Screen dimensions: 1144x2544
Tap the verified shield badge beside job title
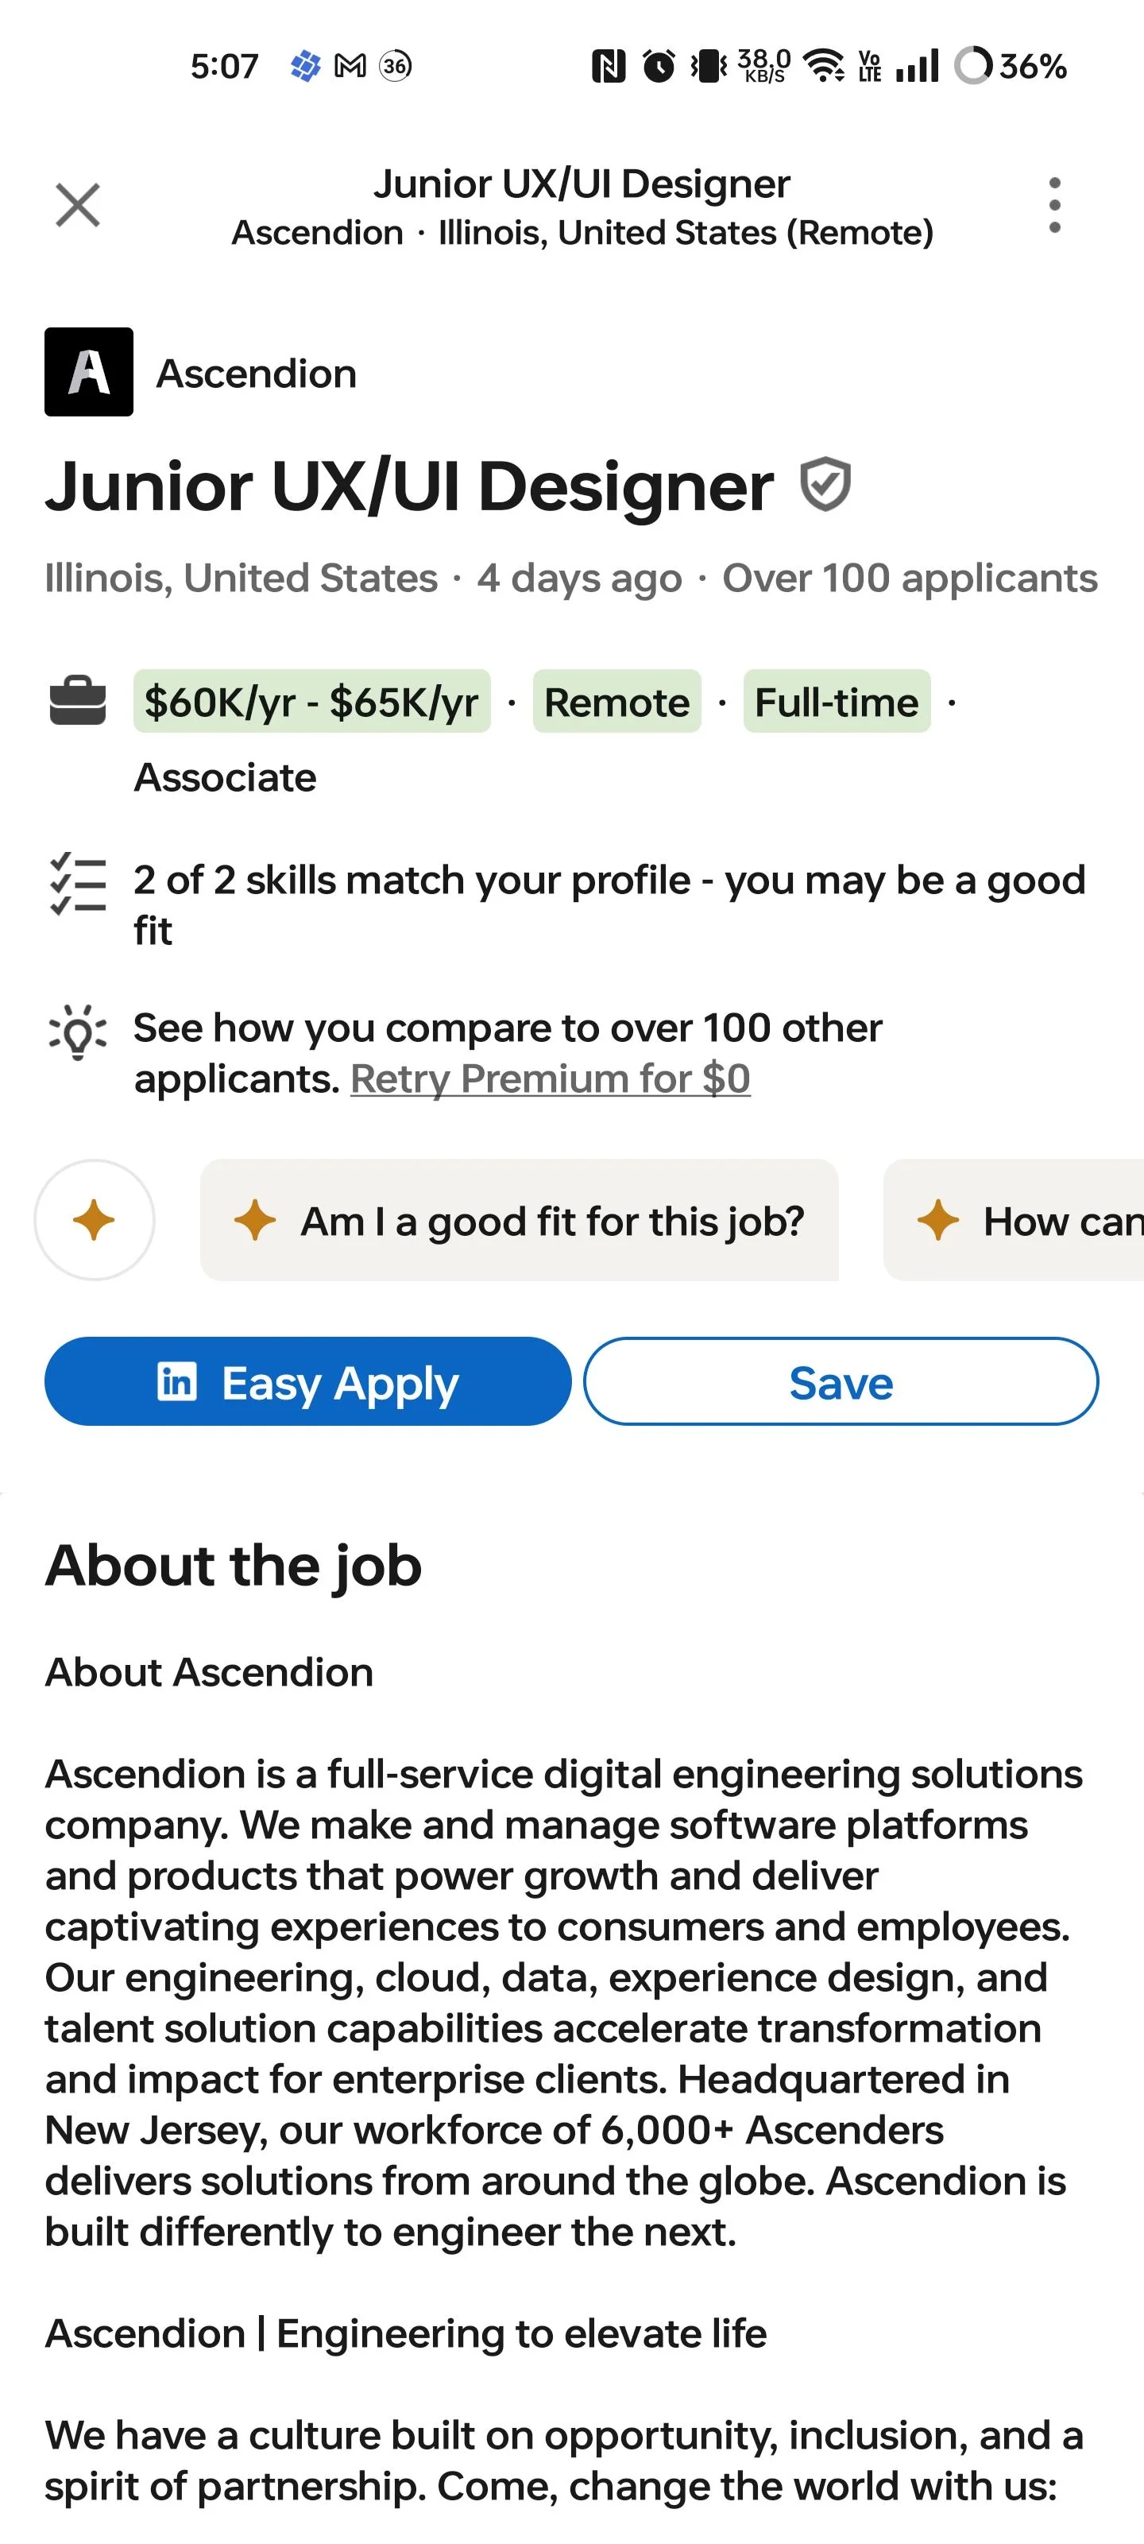pos(824,484)
